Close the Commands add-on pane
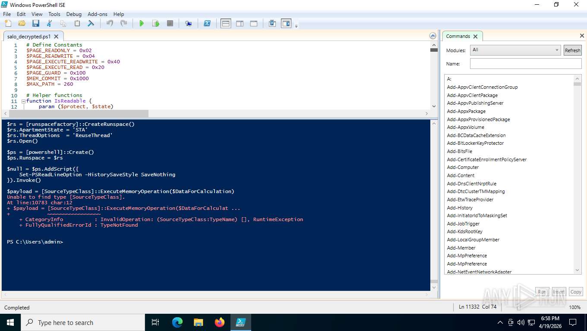Screen dimensions: 587x331 [x=582, y=36]
